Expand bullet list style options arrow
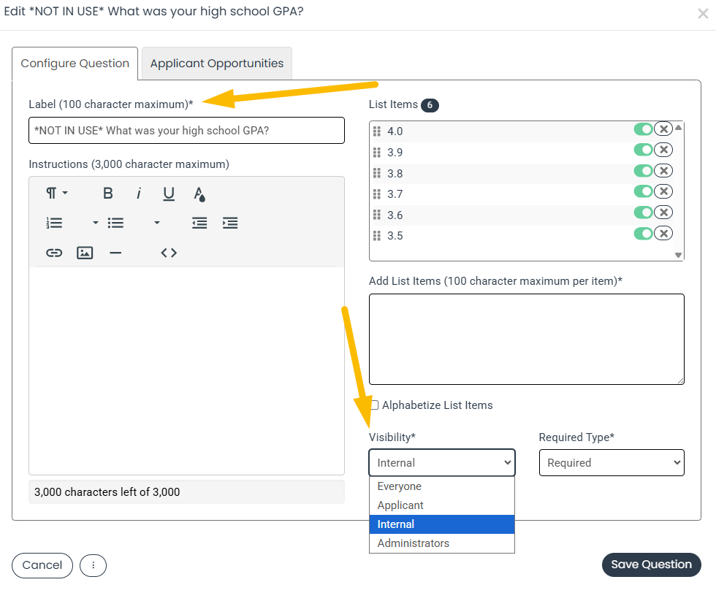716x593 pixels. coord(157,223)
